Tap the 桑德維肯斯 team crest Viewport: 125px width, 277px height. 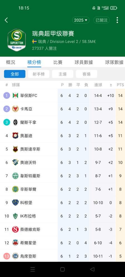(15, 229)
